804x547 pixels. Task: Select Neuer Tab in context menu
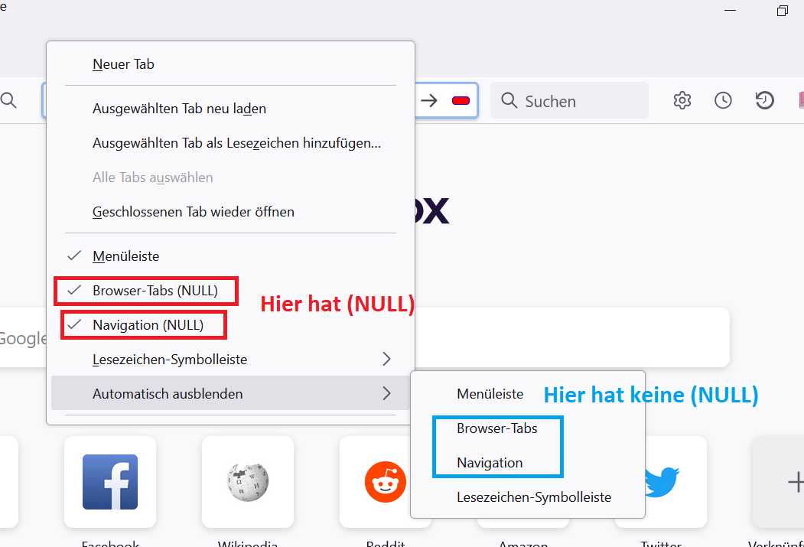230,64
